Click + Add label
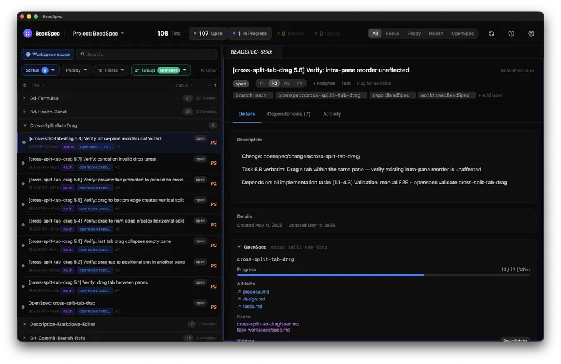Image resolution: width=561 pixels, height=364 pixels. pos(490,95)
